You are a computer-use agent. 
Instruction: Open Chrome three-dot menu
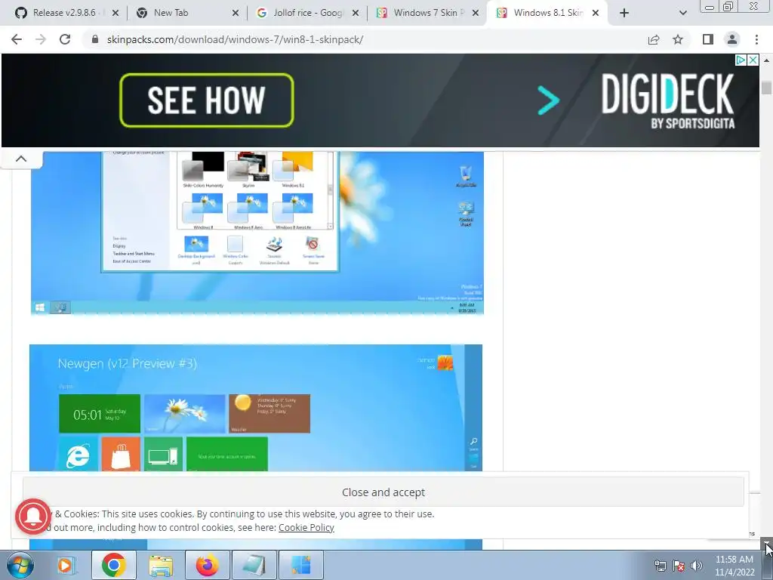[x=756, y=39]
